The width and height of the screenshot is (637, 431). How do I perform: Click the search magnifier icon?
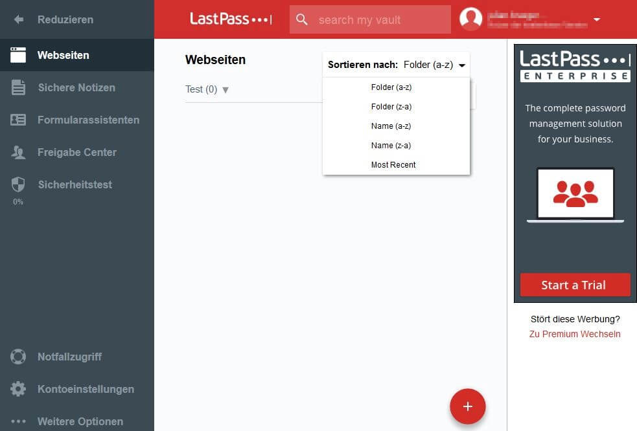click(302, 19)
